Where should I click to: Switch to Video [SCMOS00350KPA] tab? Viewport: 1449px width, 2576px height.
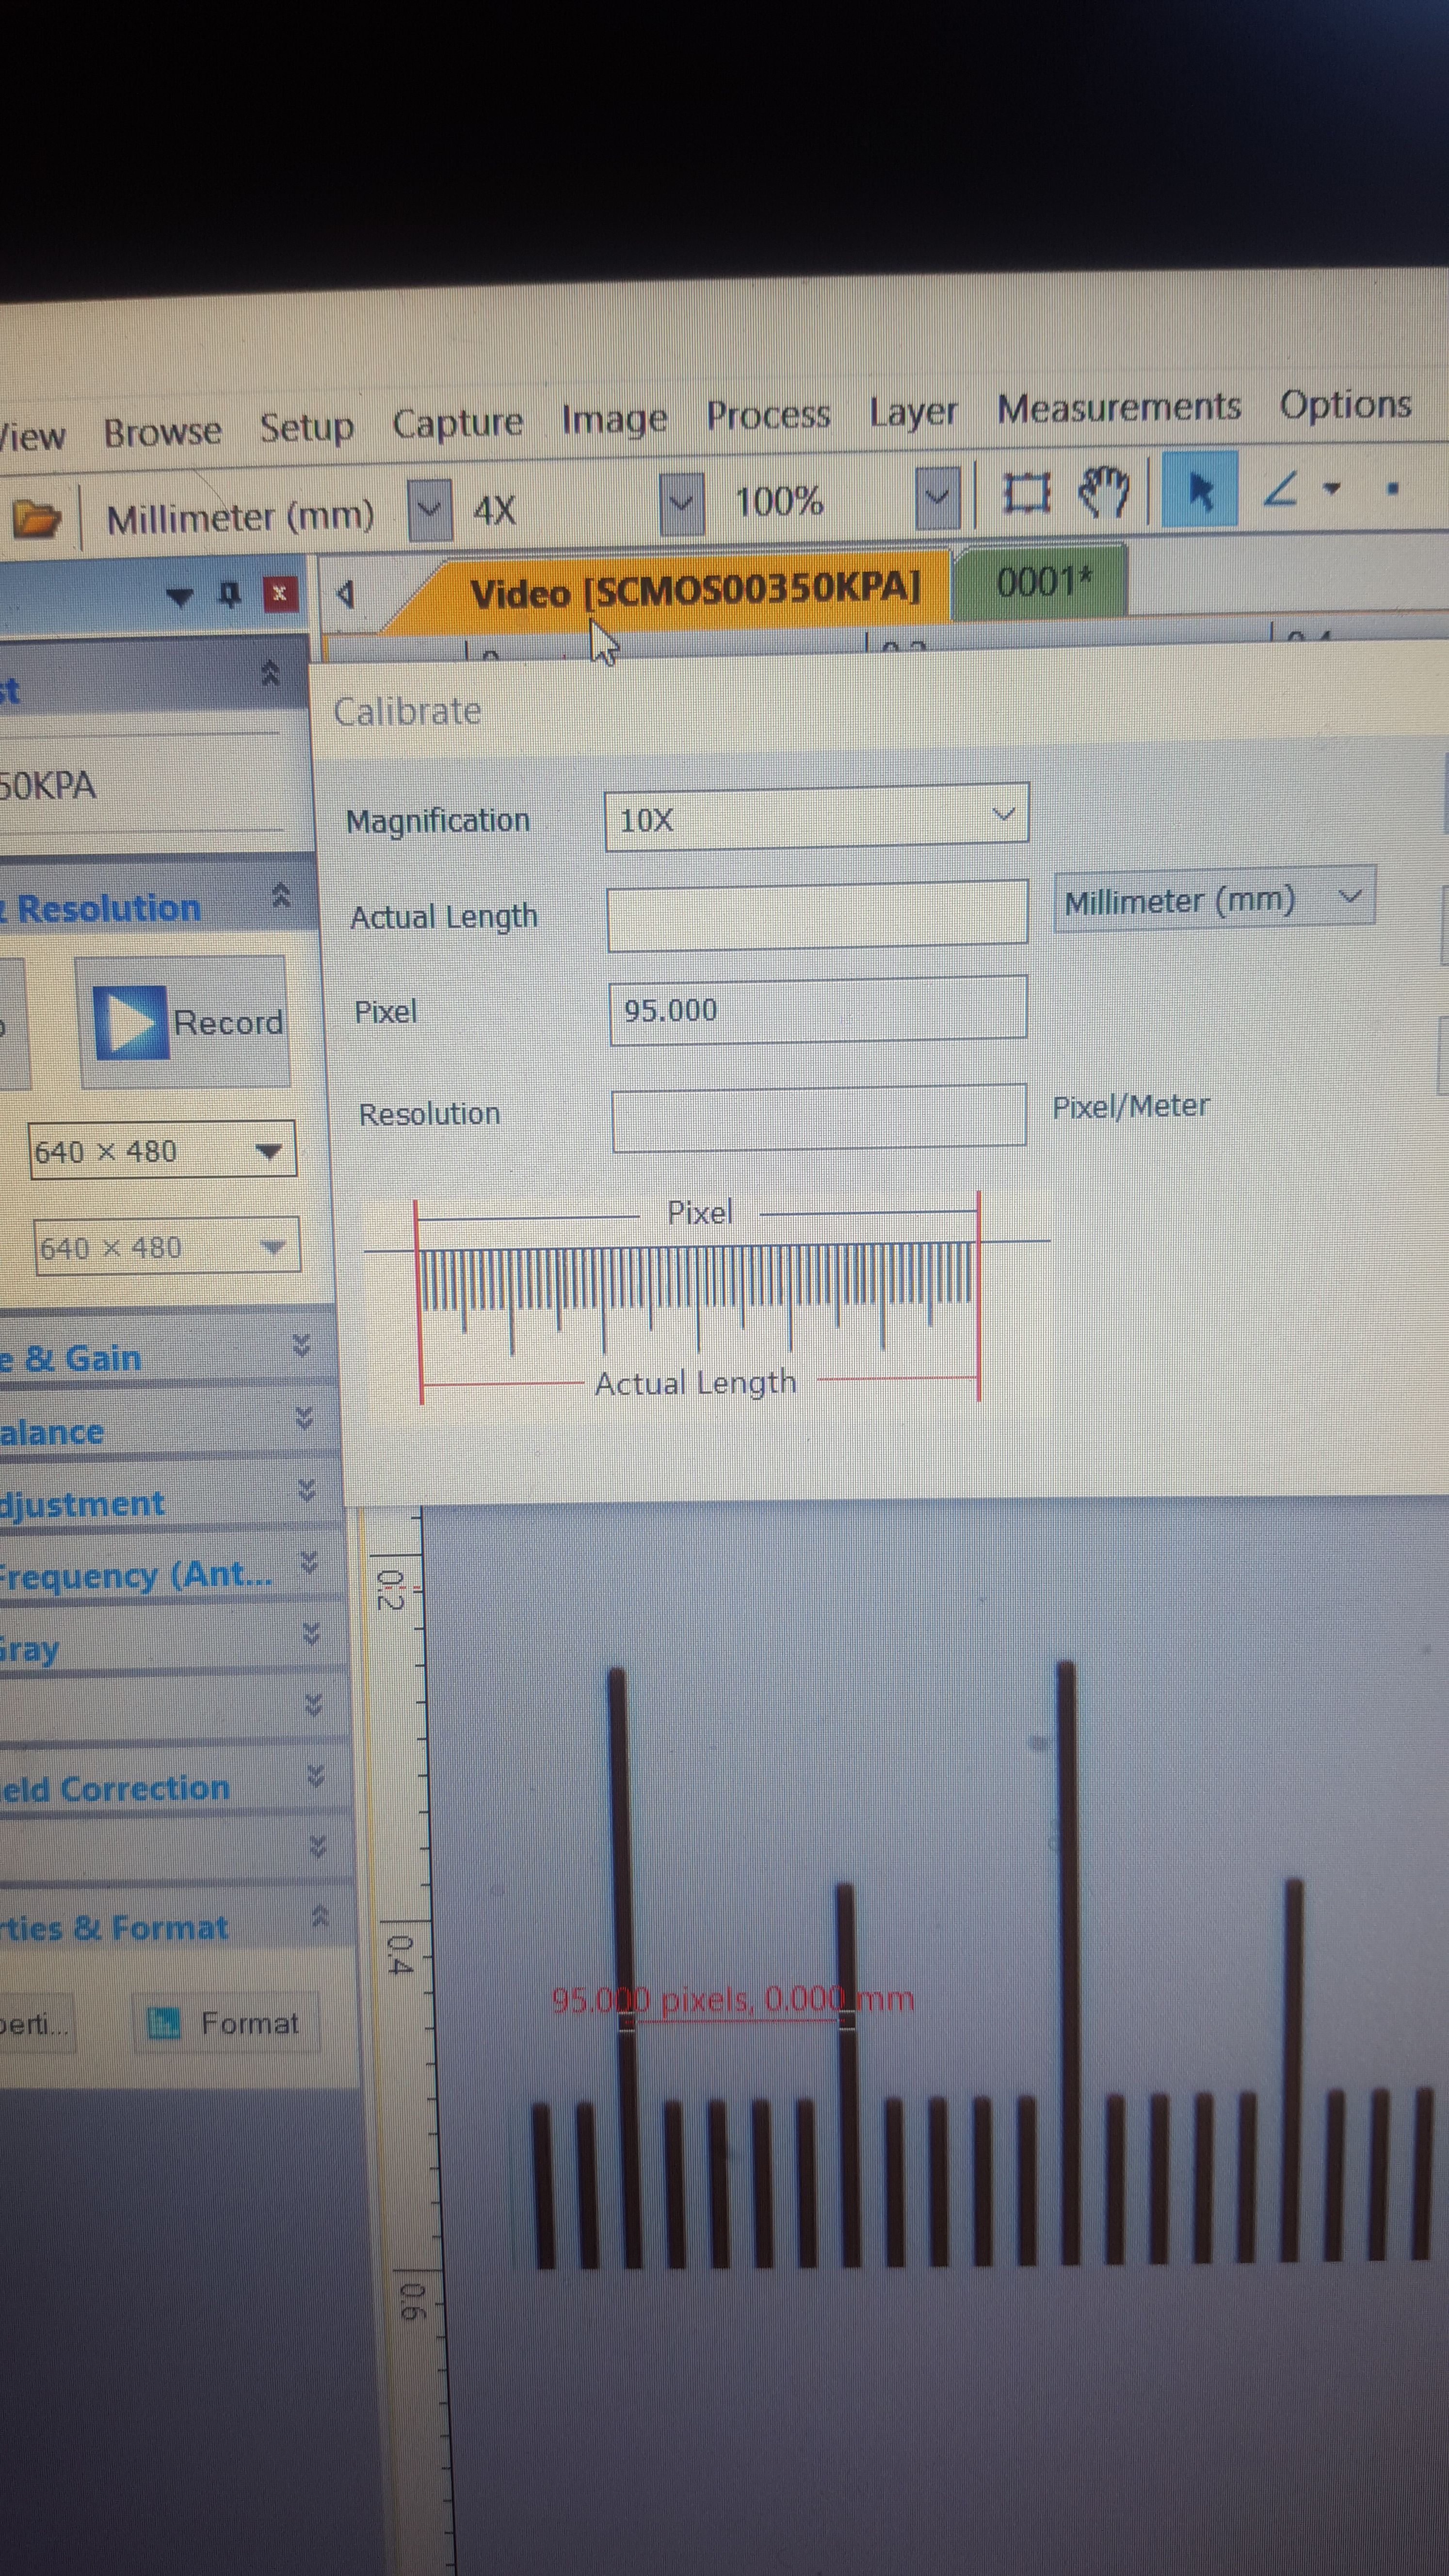(694, 590)
